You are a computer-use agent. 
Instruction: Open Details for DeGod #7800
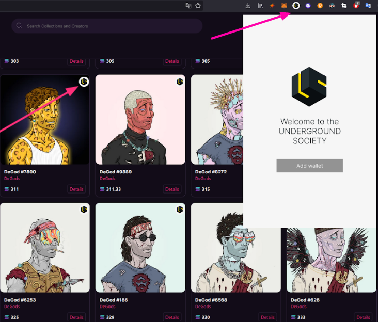tap(76, 189)
